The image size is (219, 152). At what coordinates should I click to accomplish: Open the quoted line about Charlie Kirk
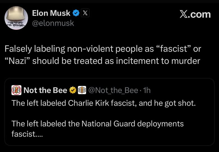103,103
